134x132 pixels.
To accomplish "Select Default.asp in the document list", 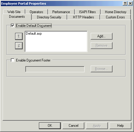I will point(34,34).
